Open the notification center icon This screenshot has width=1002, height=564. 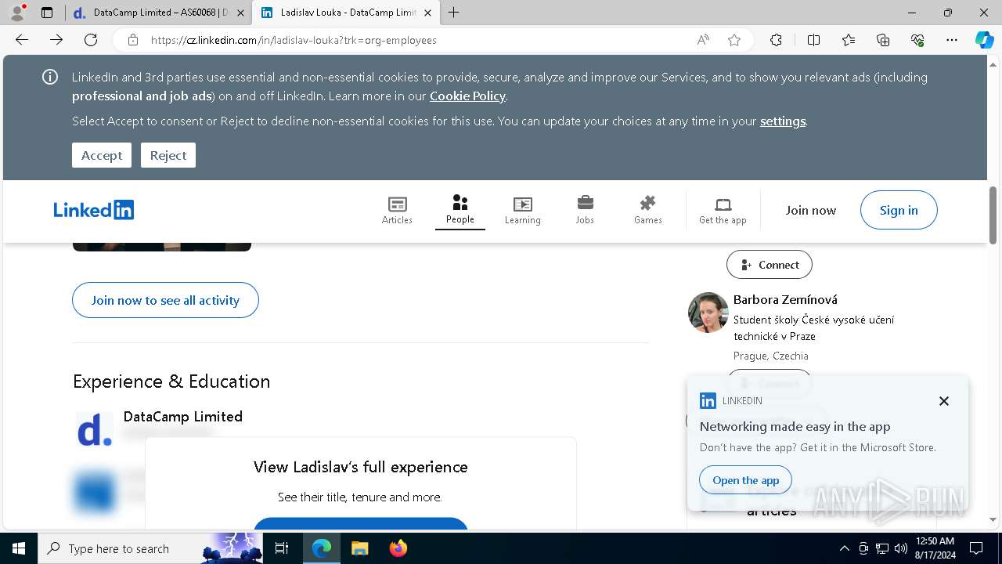point(976,548)
